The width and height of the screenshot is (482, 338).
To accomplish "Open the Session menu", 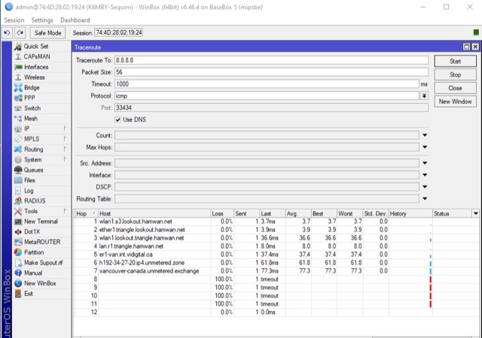I will tap(14, 20).
